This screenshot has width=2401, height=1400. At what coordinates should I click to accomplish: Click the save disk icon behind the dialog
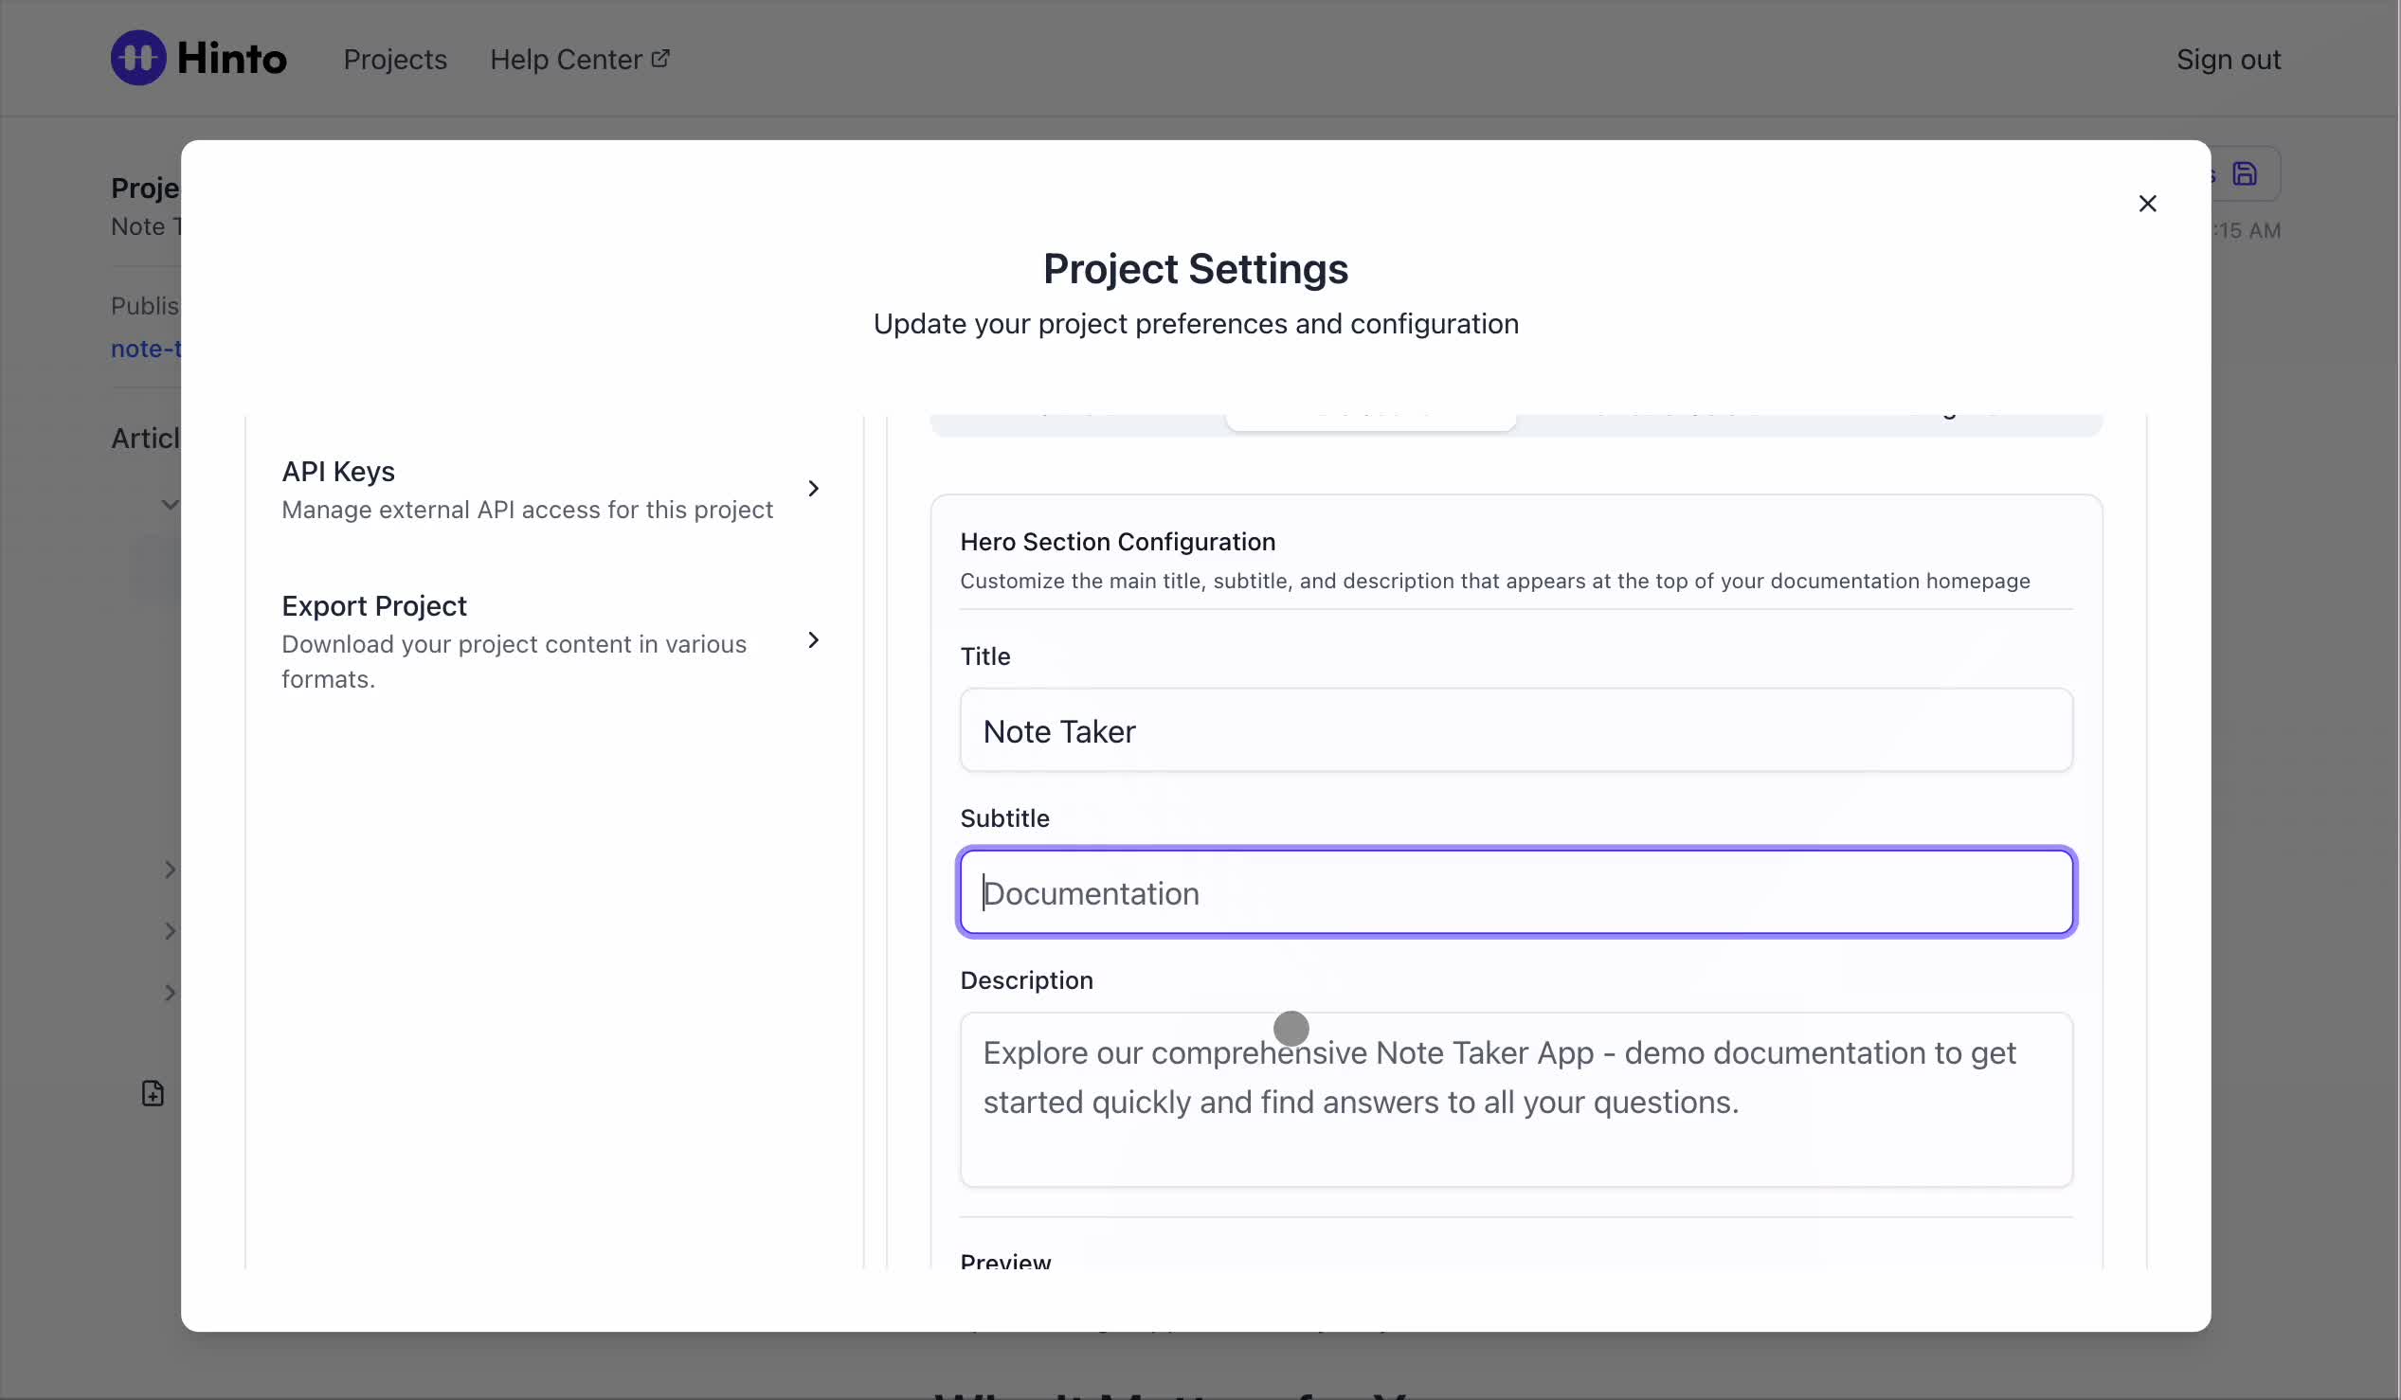coord(2245,174)
